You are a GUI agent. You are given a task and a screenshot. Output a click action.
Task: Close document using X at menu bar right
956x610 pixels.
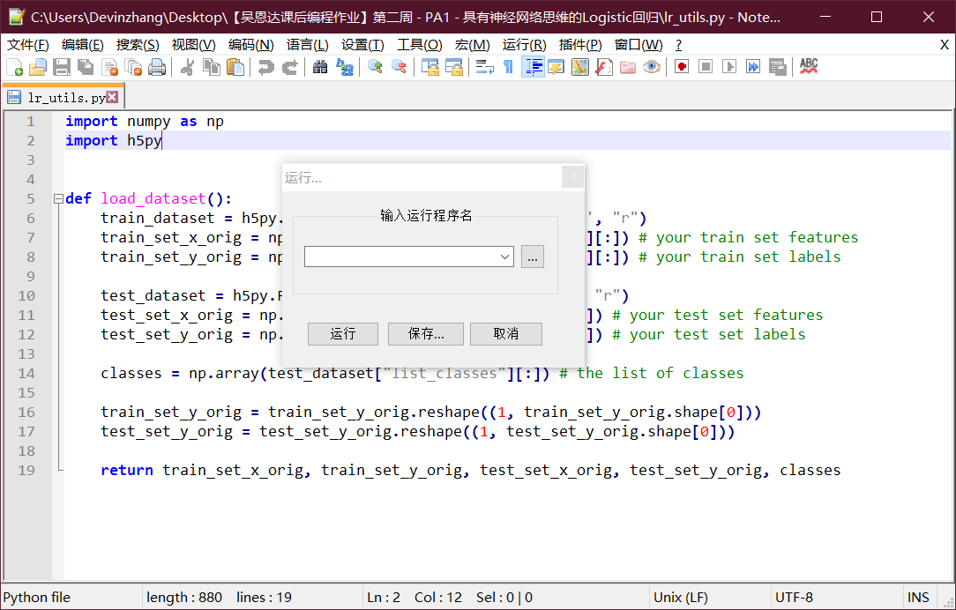[x=944, y=44]
